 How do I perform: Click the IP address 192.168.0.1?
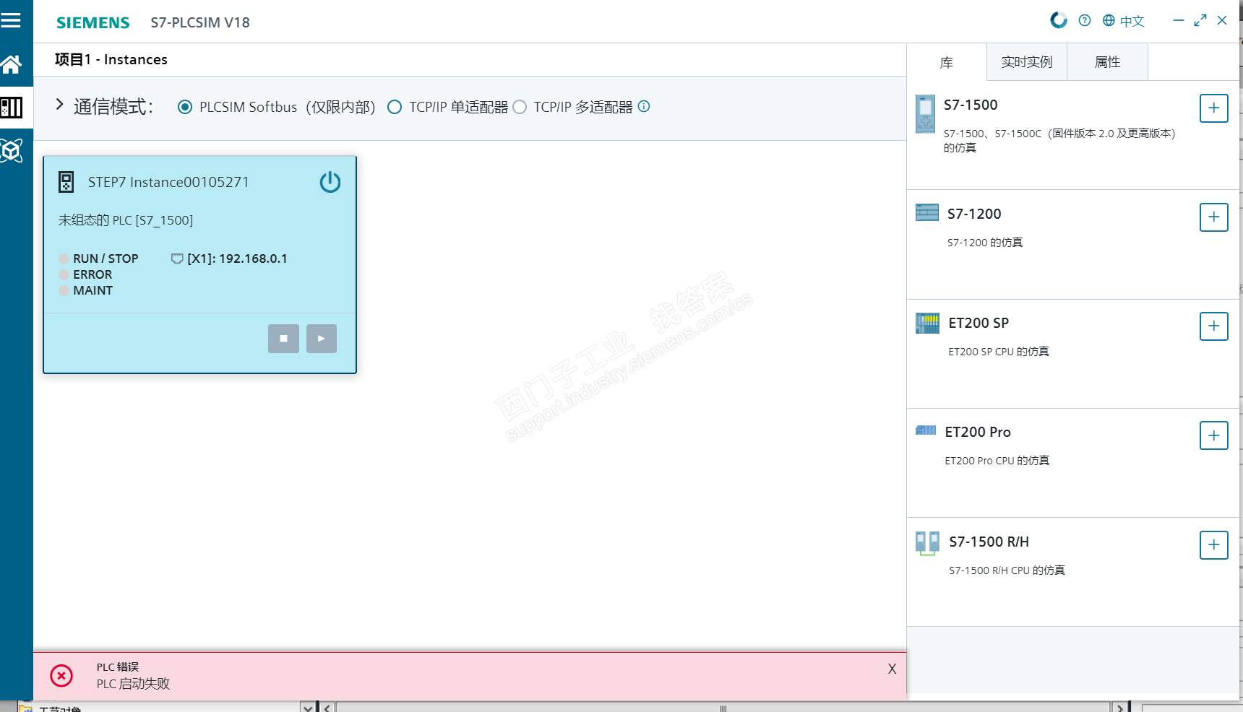point(253,259)
